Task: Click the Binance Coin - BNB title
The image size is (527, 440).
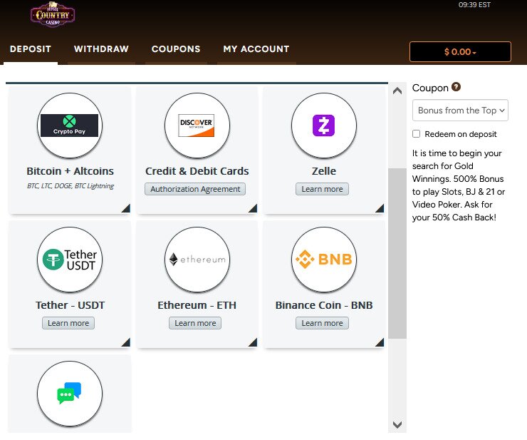Action: (x=323, y=305)
